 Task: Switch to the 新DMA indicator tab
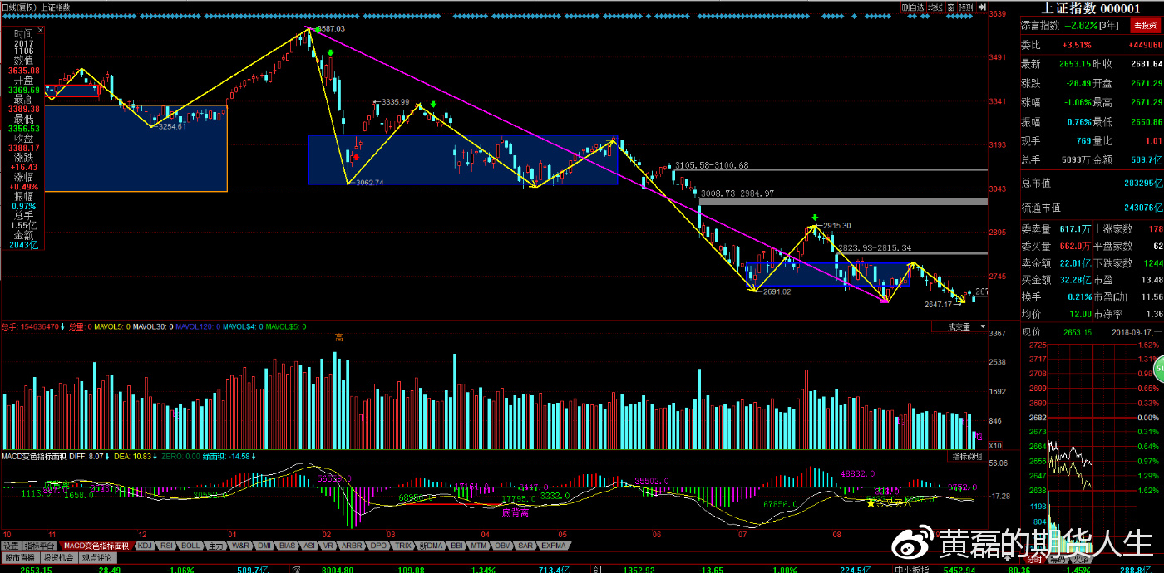[x=431, y=546]
